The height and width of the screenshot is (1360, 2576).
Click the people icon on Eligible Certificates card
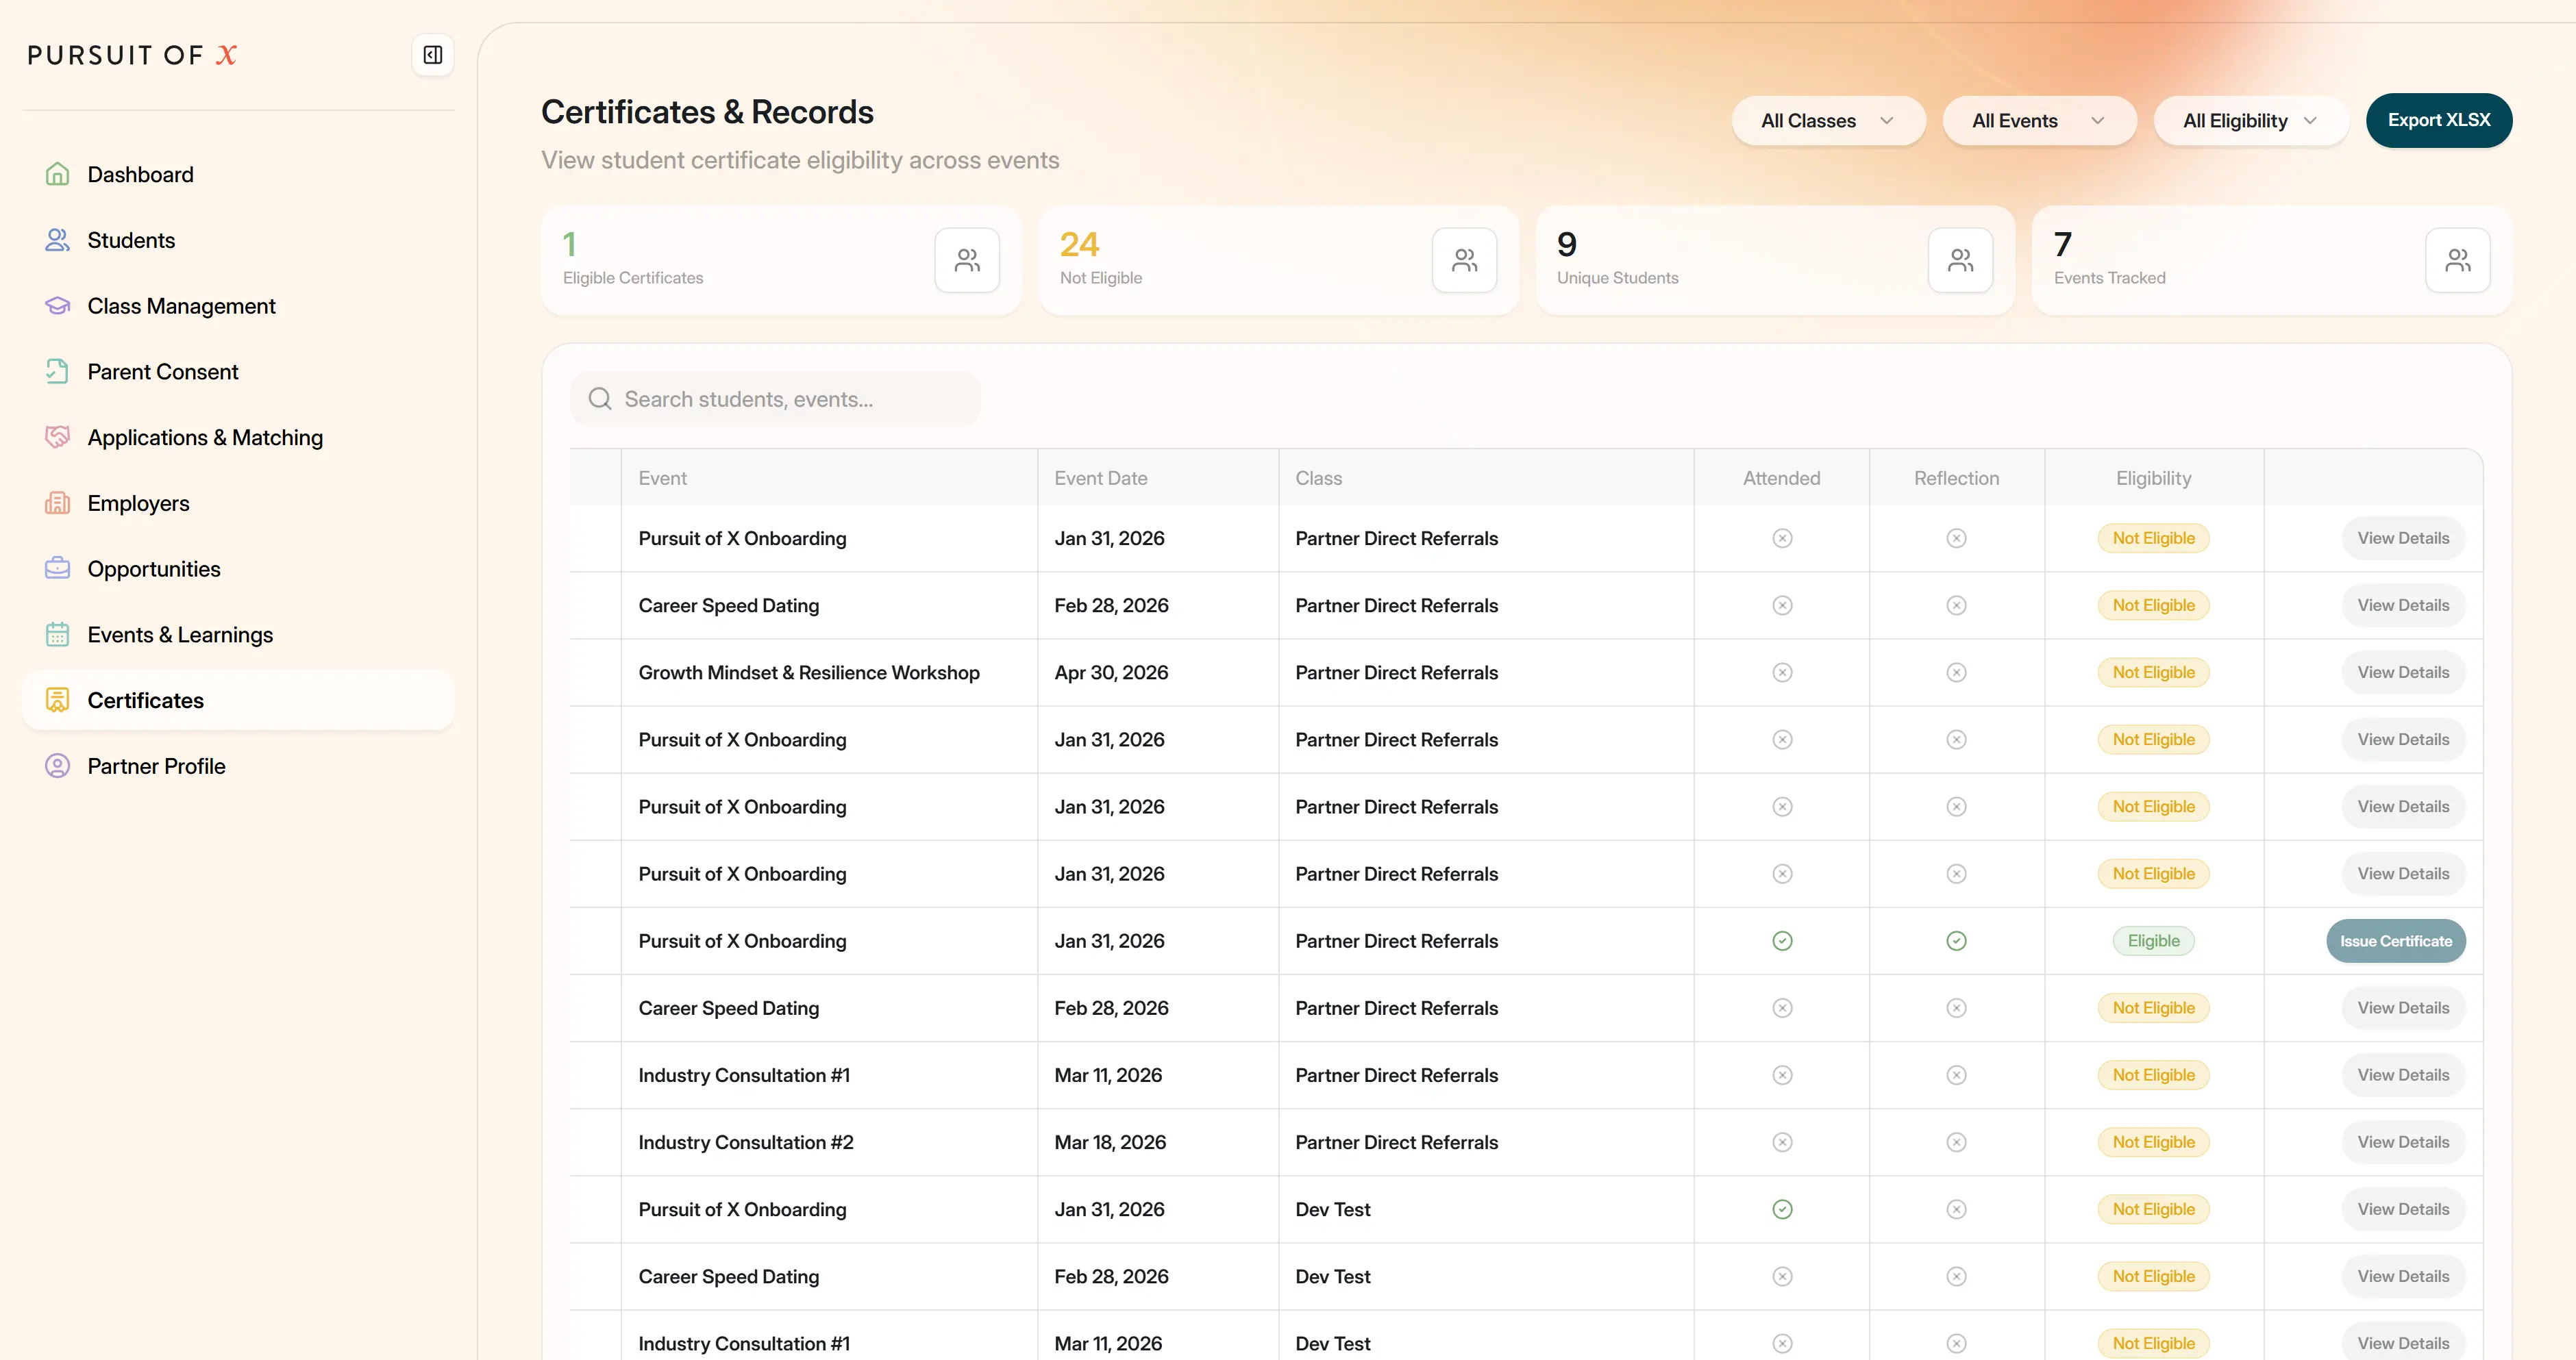pos(967,260)
